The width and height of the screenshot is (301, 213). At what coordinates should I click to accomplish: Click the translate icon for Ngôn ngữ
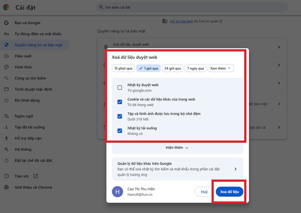[x=6, y=116]
